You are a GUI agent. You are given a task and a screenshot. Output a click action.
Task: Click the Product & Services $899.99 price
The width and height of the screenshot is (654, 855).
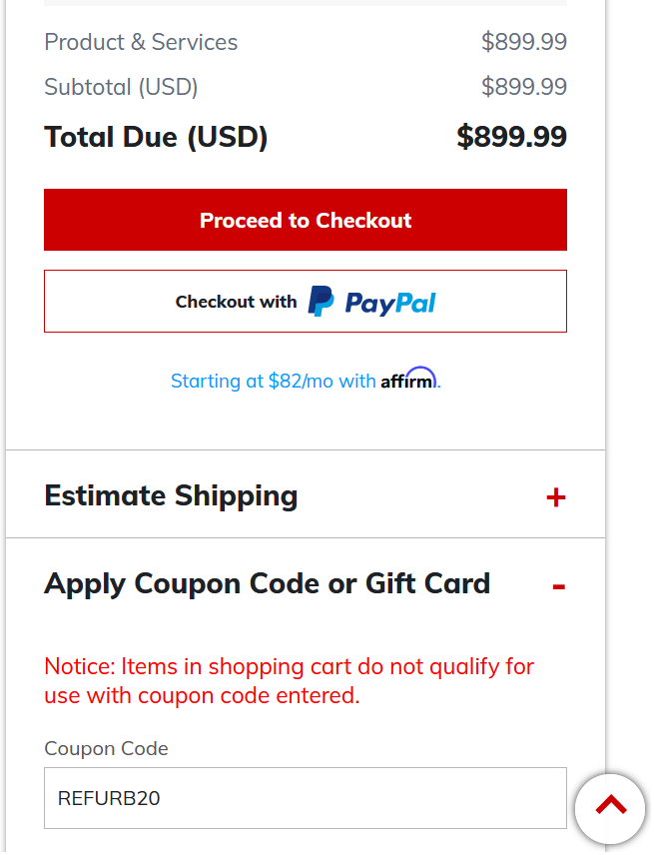click(x=524, y=42)
